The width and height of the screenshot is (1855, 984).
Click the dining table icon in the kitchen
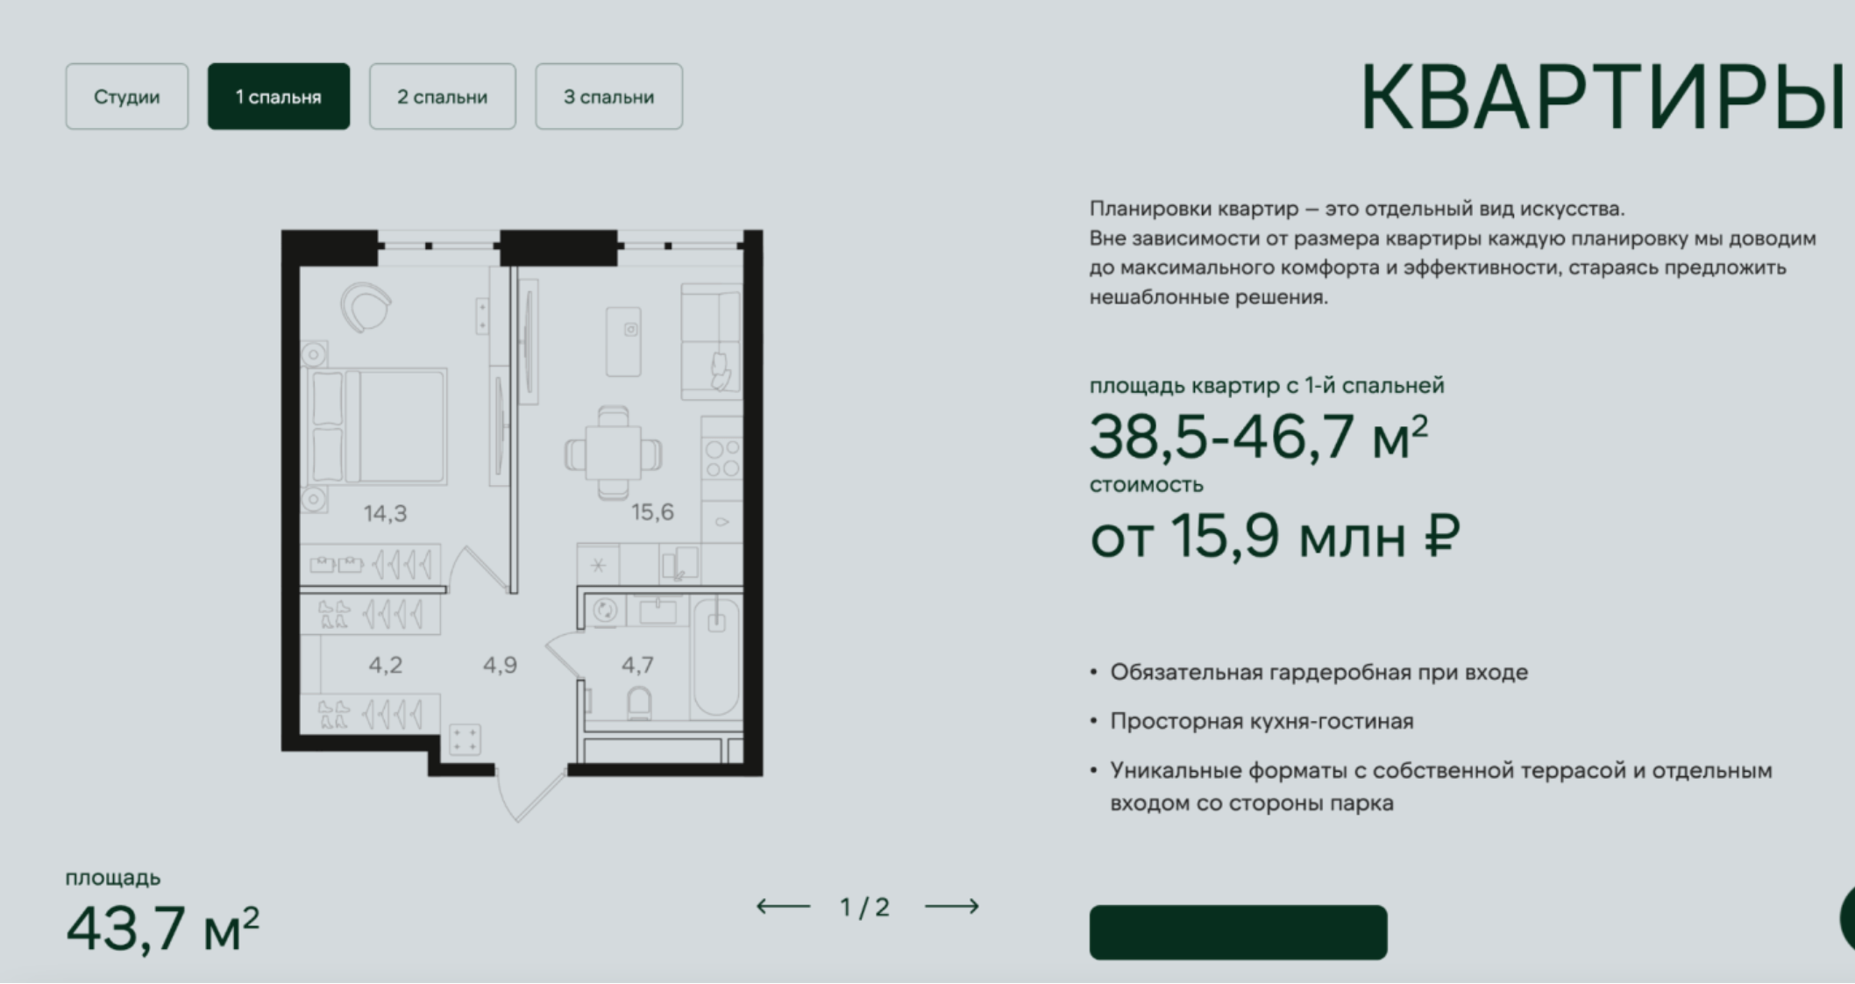point(613,453)
